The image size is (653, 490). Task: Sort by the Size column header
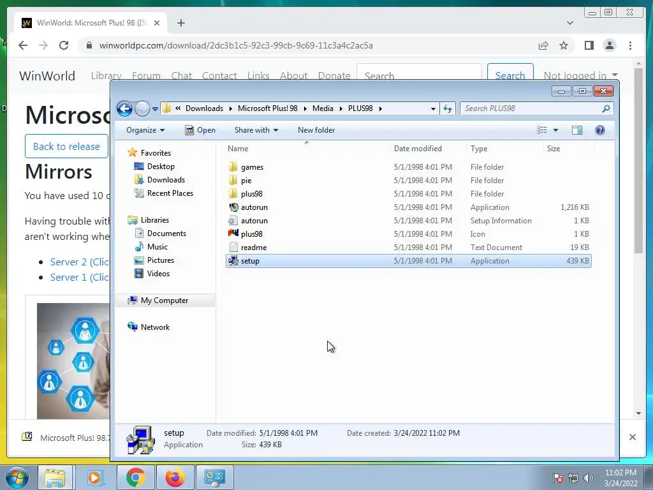[x=553, y=148]
